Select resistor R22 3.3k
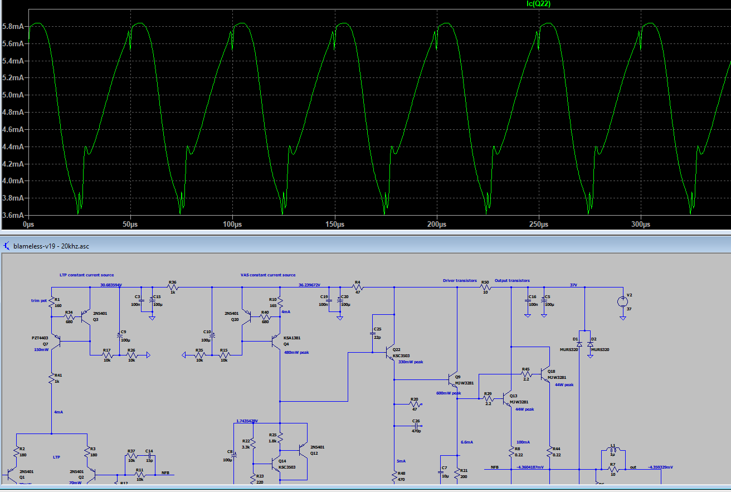This screenshot has height=492, width=731. [253, 443]
